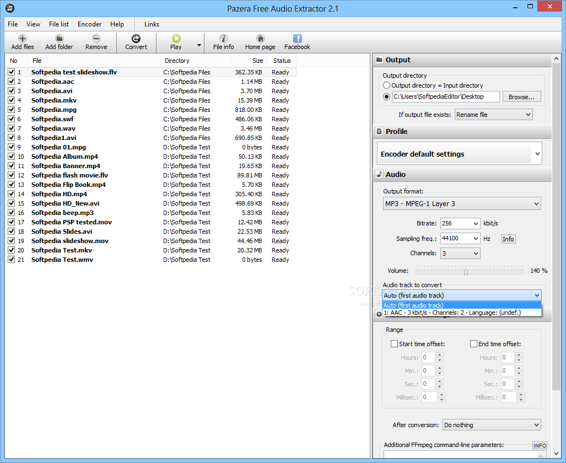The image size is (566, 463).
Task: Click the Additional FFmpeg parameters input field
Action: tap(465, 454)
